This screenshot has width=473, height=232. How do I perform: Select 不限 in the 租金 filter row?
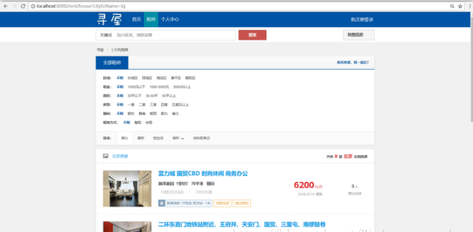(120, 87)
